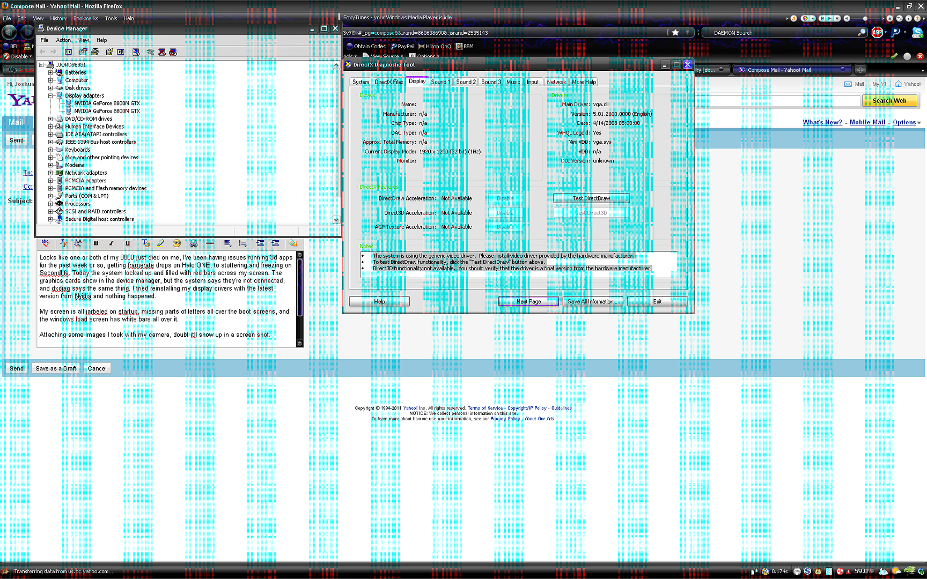
Task: Switch to the System tab in DirectX tool
Action: (x=360, y=82)
